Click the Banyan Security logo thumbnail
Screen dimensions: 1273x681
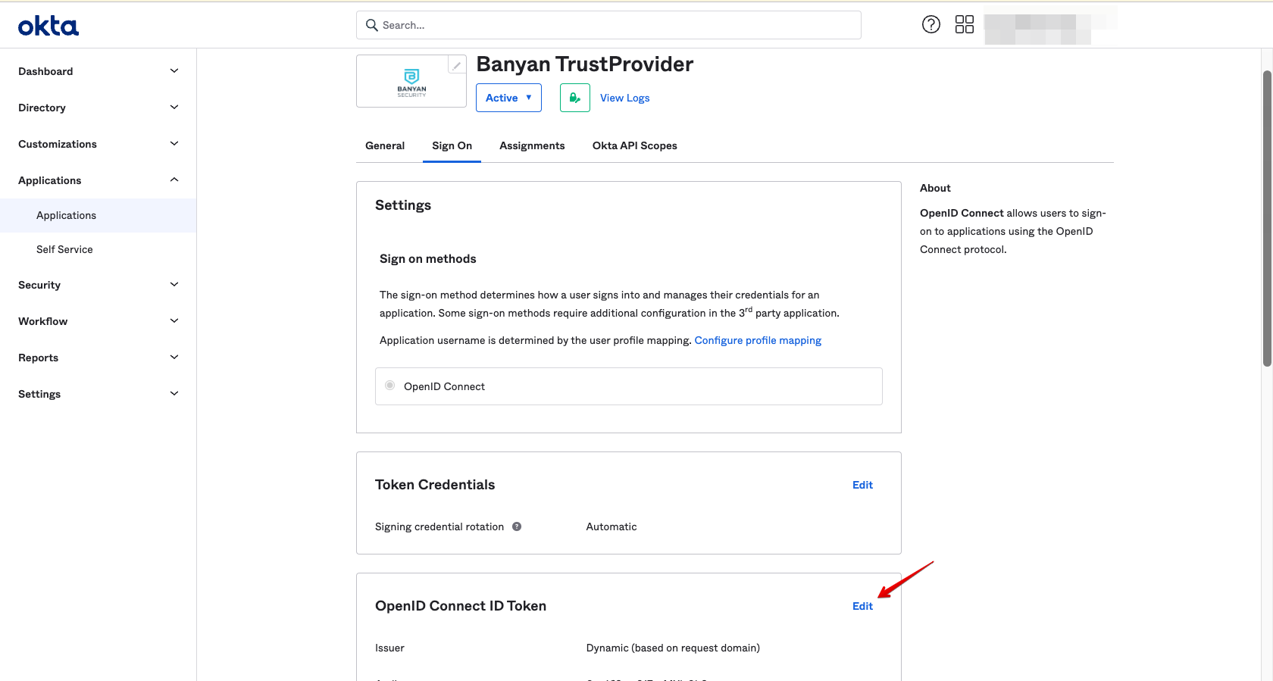point(411,82)
